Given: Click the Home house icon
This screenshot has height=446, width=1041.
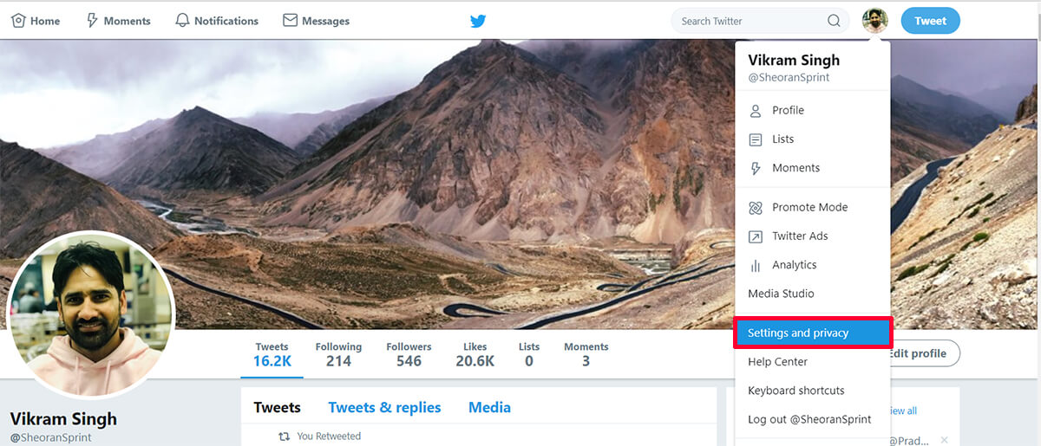Looking at the screenshot, I should click(x=17, y=20).
